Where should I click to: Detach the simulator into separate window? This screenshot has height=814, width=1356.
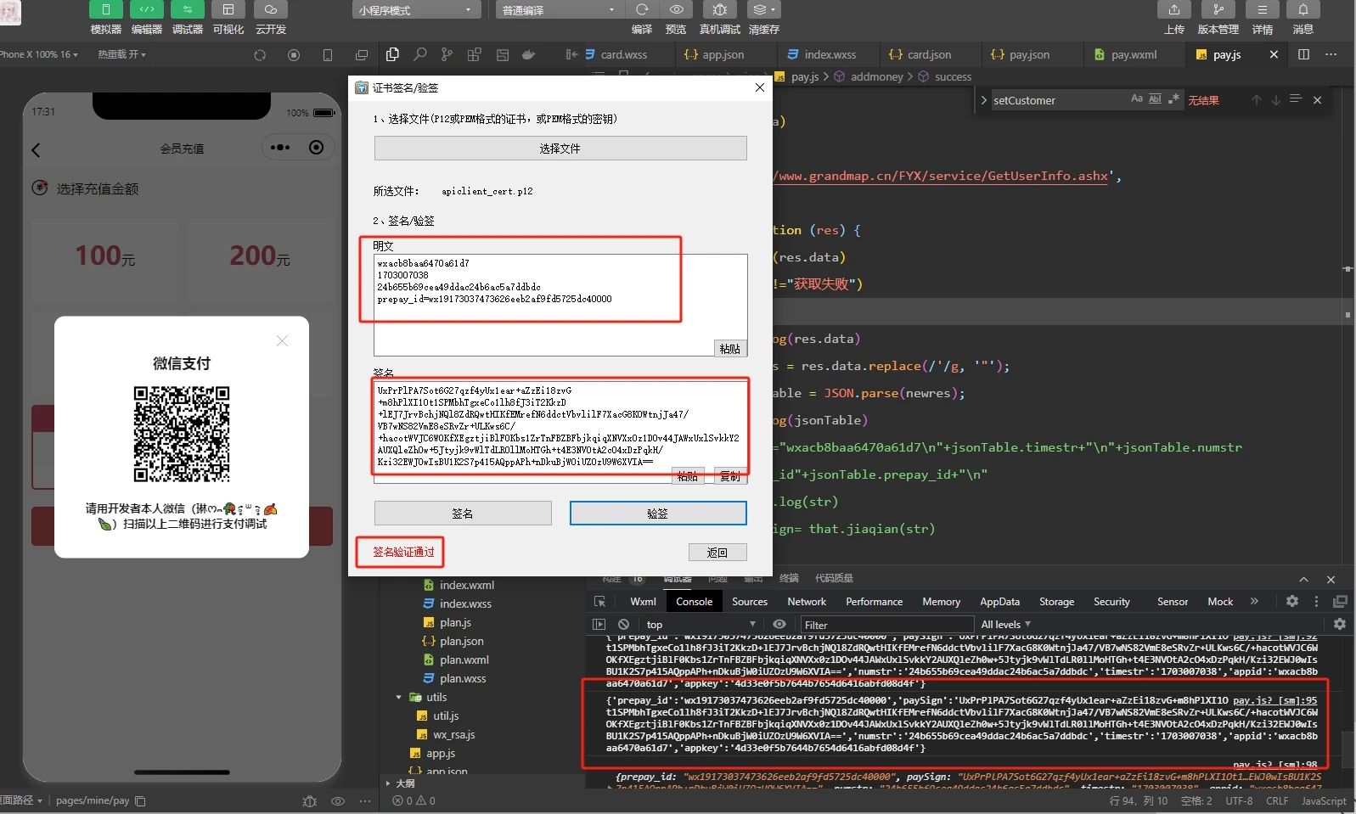pos(362,55)
